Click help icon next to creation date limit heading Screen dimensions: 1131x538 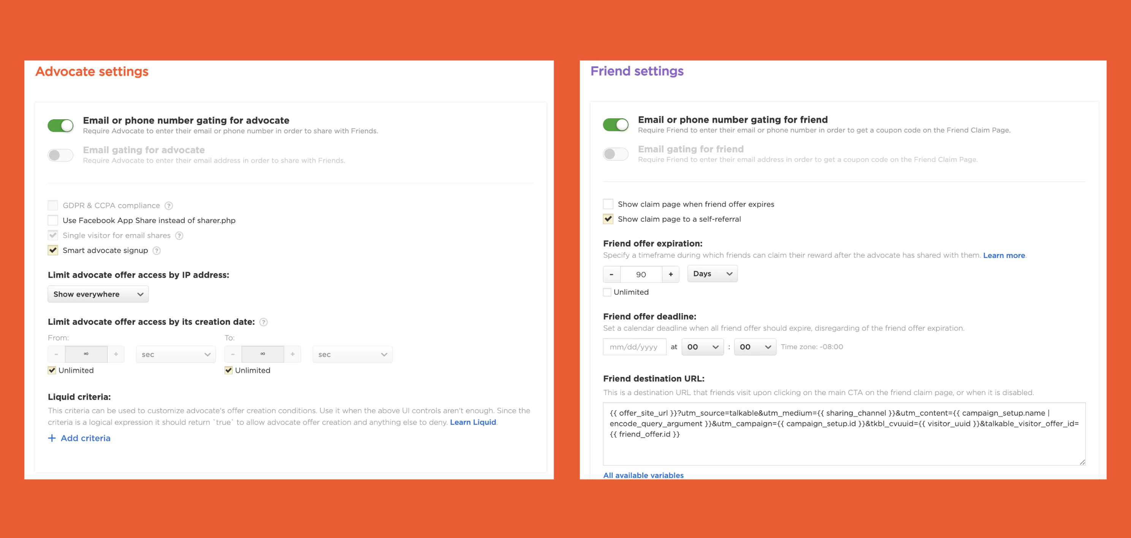(x=263, y=322)
